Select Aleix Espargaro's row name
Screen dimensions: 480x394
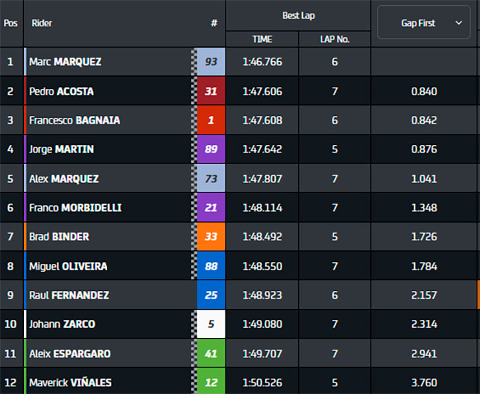(x=70, y=353)
